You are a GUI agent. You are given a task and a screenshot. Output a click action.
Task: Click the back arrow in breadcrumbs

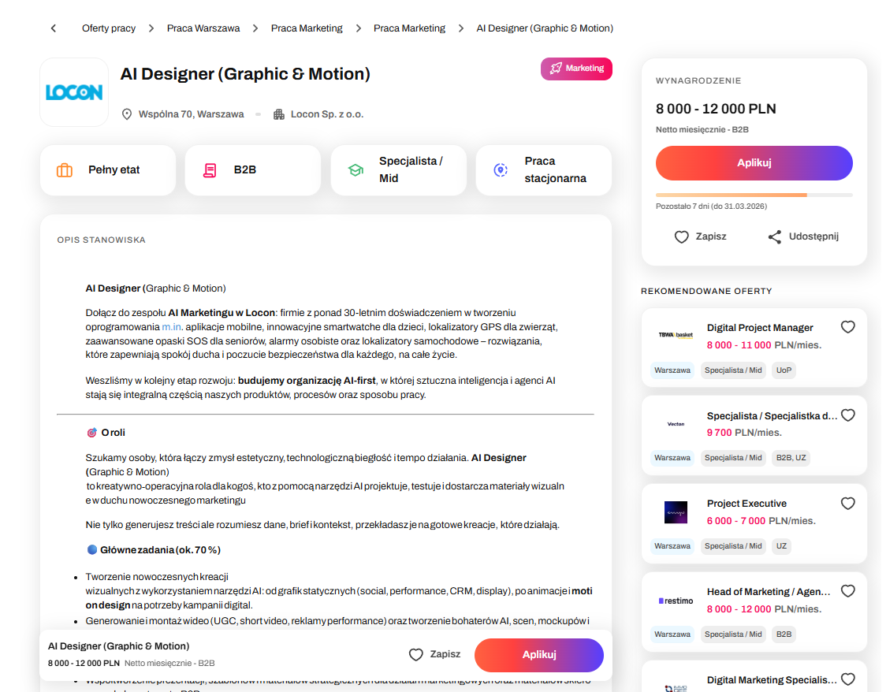pos(54,28)
